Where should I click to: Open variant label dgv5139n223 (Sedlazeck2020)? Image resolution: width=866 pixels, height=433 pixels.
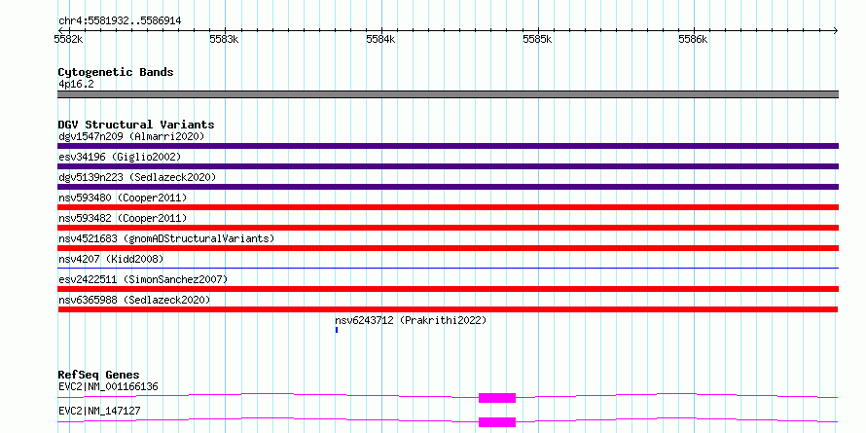(x=137, y=177)
